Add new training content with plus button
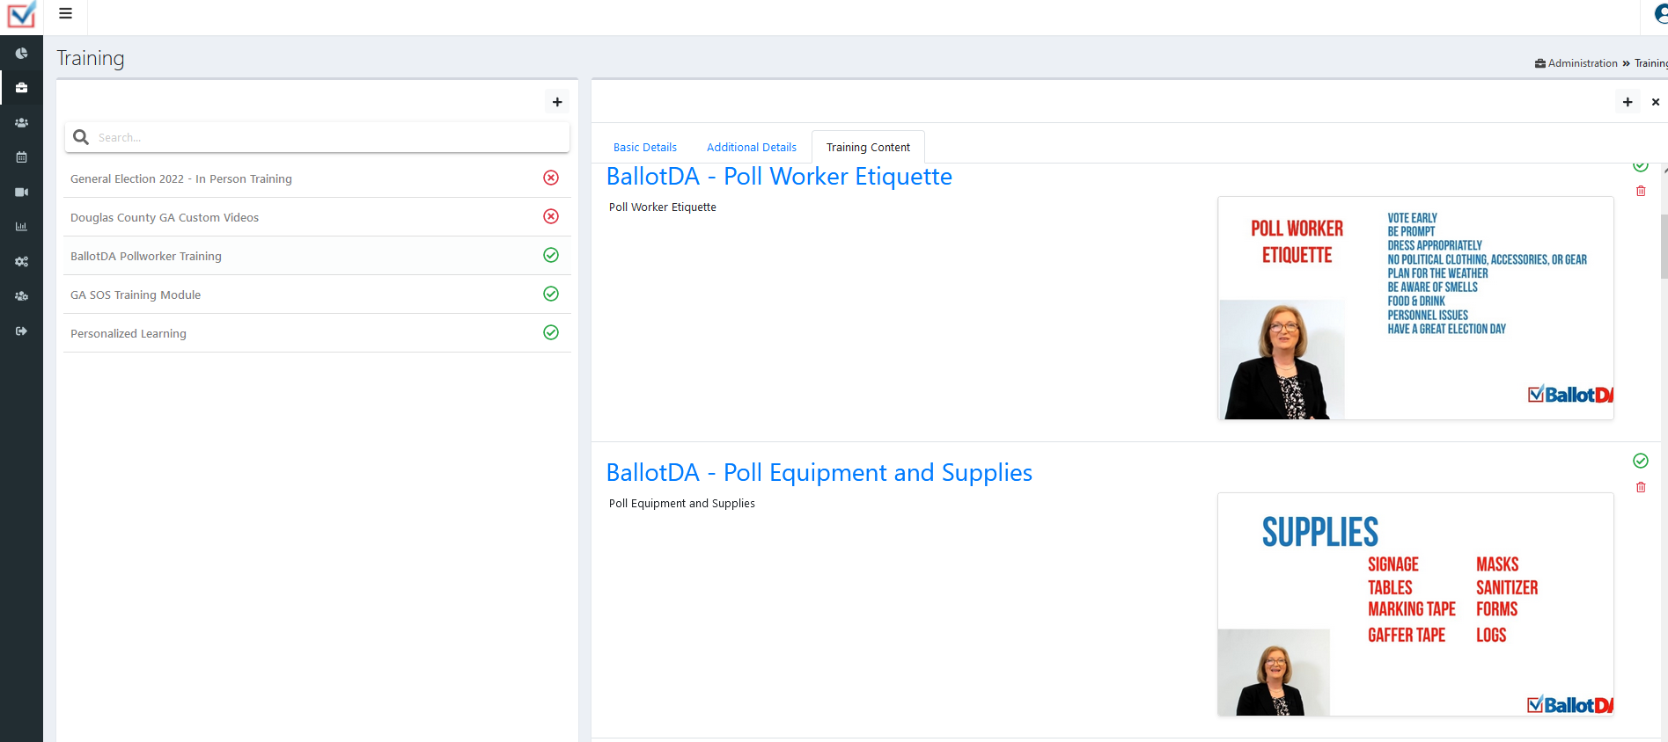Screen dimensions: 1668x742 [x=1628, y=102]
